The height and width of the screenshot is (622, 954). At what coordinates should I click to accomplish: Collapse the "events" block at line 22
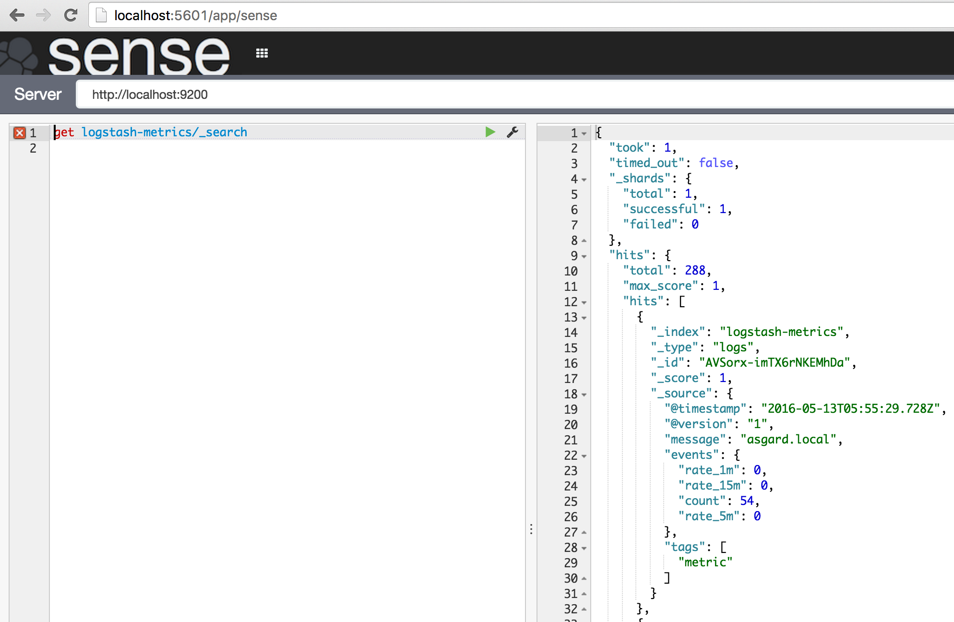coord(584,456)
